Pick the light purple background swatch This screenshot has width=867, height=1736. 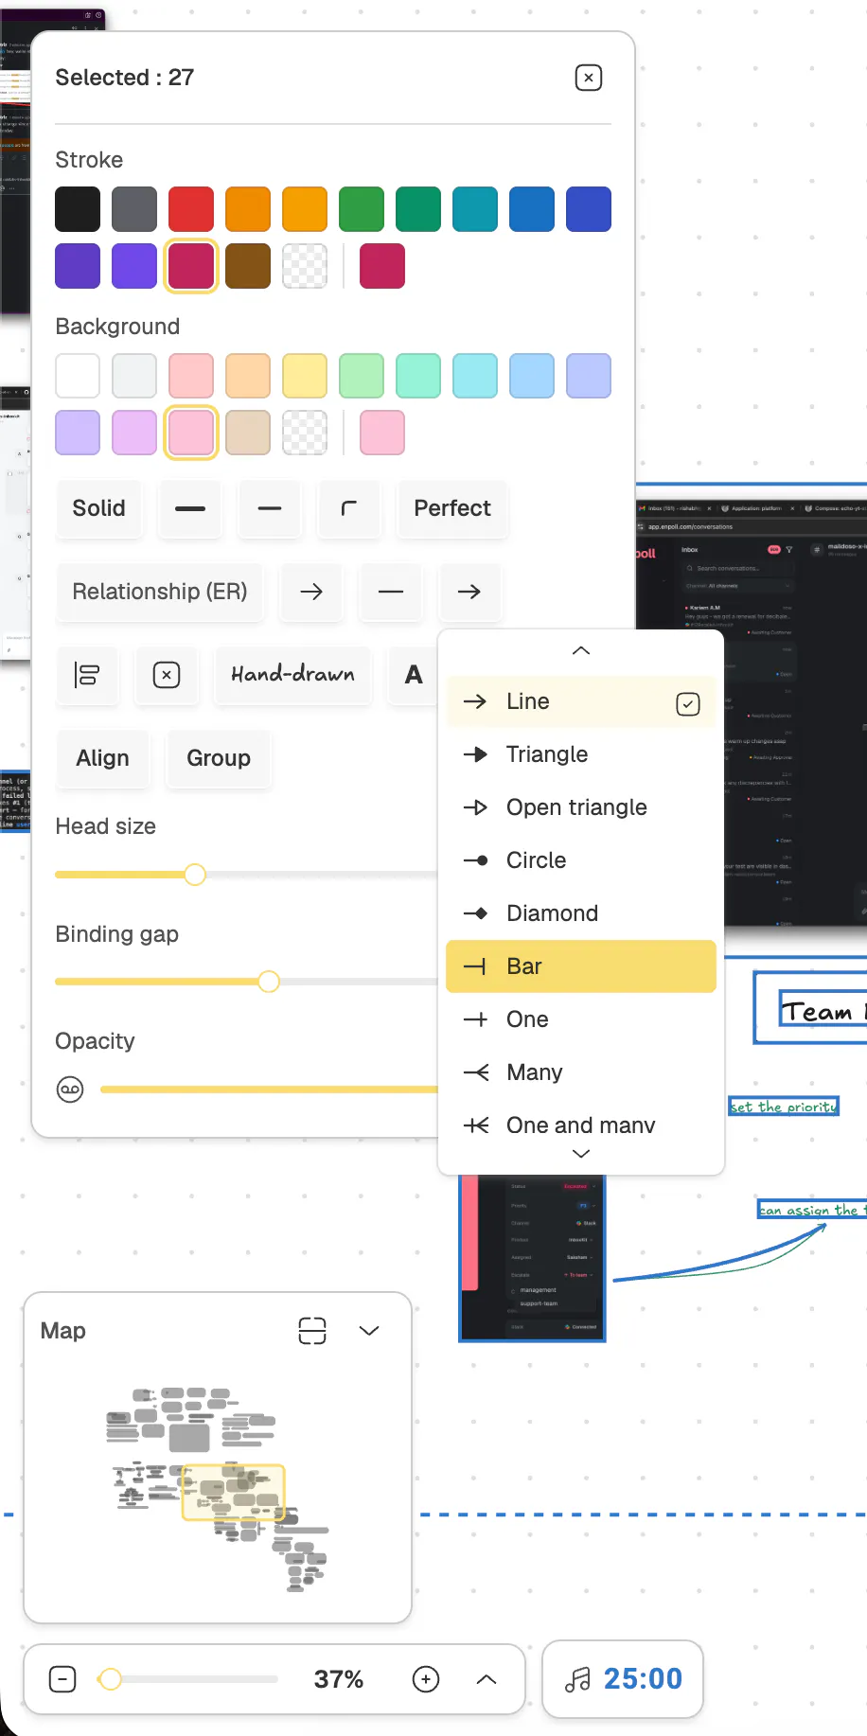(x=78, y=433)
